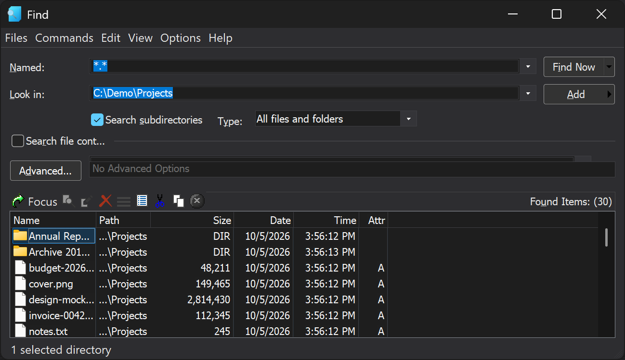
Task: Open the Commands menu
Action: pos(65,38)
